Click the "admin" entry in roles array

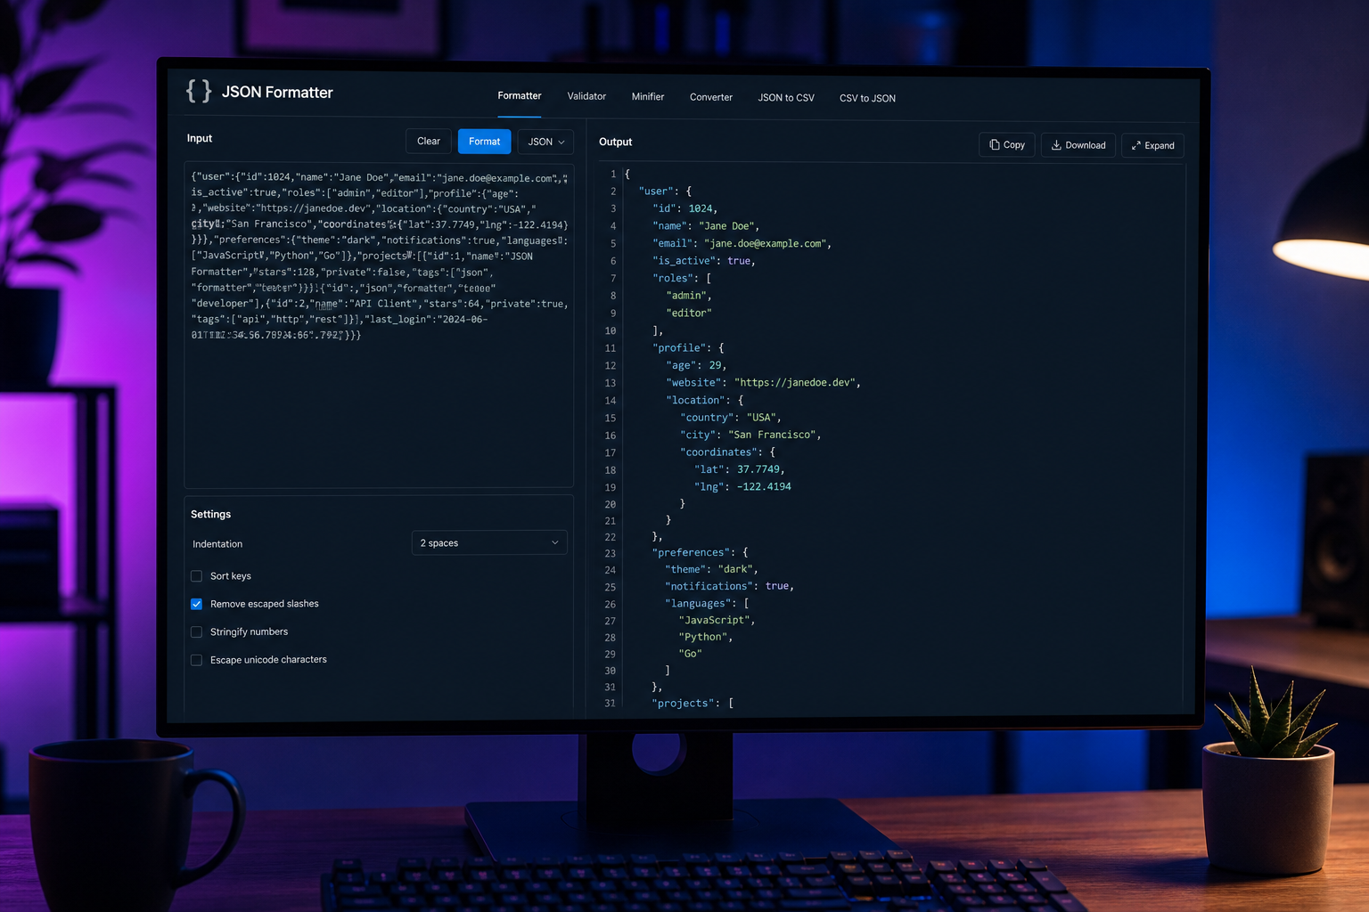tap(688, 296)
